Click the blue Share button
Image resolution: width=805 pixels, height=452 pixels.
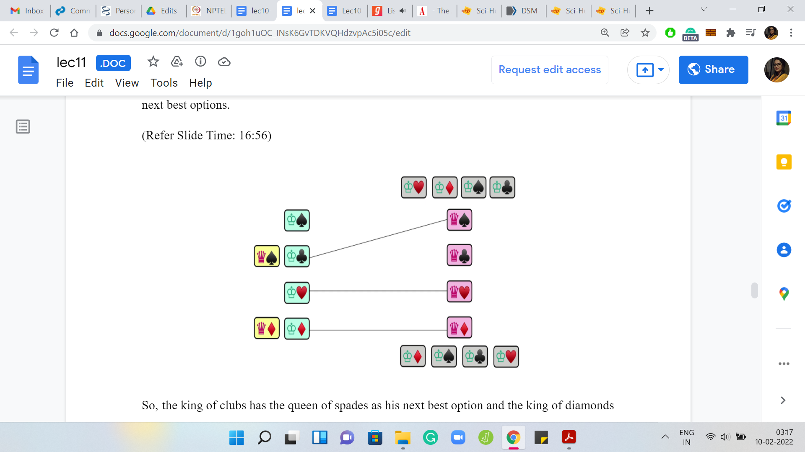pos(713,69)
